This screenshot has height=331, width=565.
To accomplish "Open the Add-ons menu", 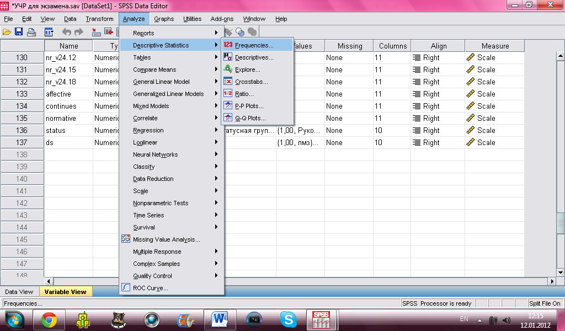I will click(222, 19).
